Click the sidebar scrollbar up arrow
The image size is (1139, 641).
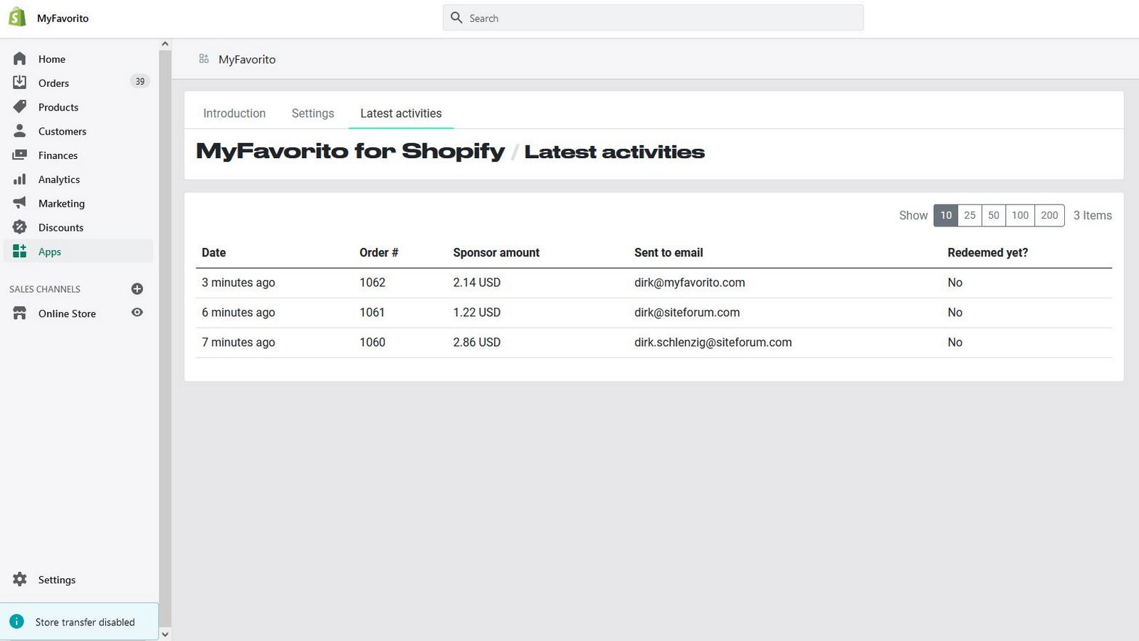(165, 44)
